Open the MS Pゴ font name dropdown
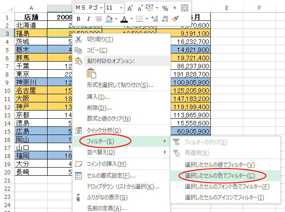Viewport: 285px width, 212px height. 101,8
